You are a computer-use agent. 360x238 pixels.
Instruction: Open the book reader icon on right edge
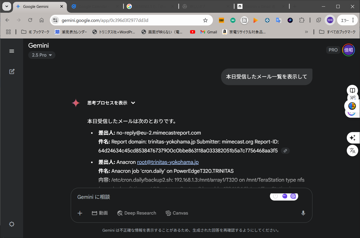[352, 90]
